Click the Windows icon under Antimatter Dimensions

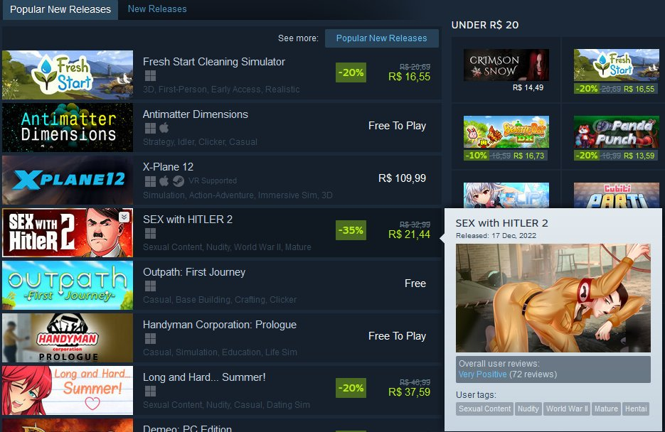click(150, 128)
